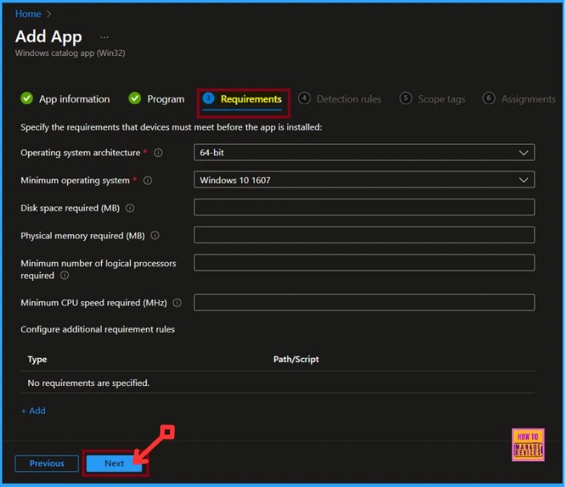Click the Type column header
The width and height of the screenshot is (565, 487).
pos(37,360)
